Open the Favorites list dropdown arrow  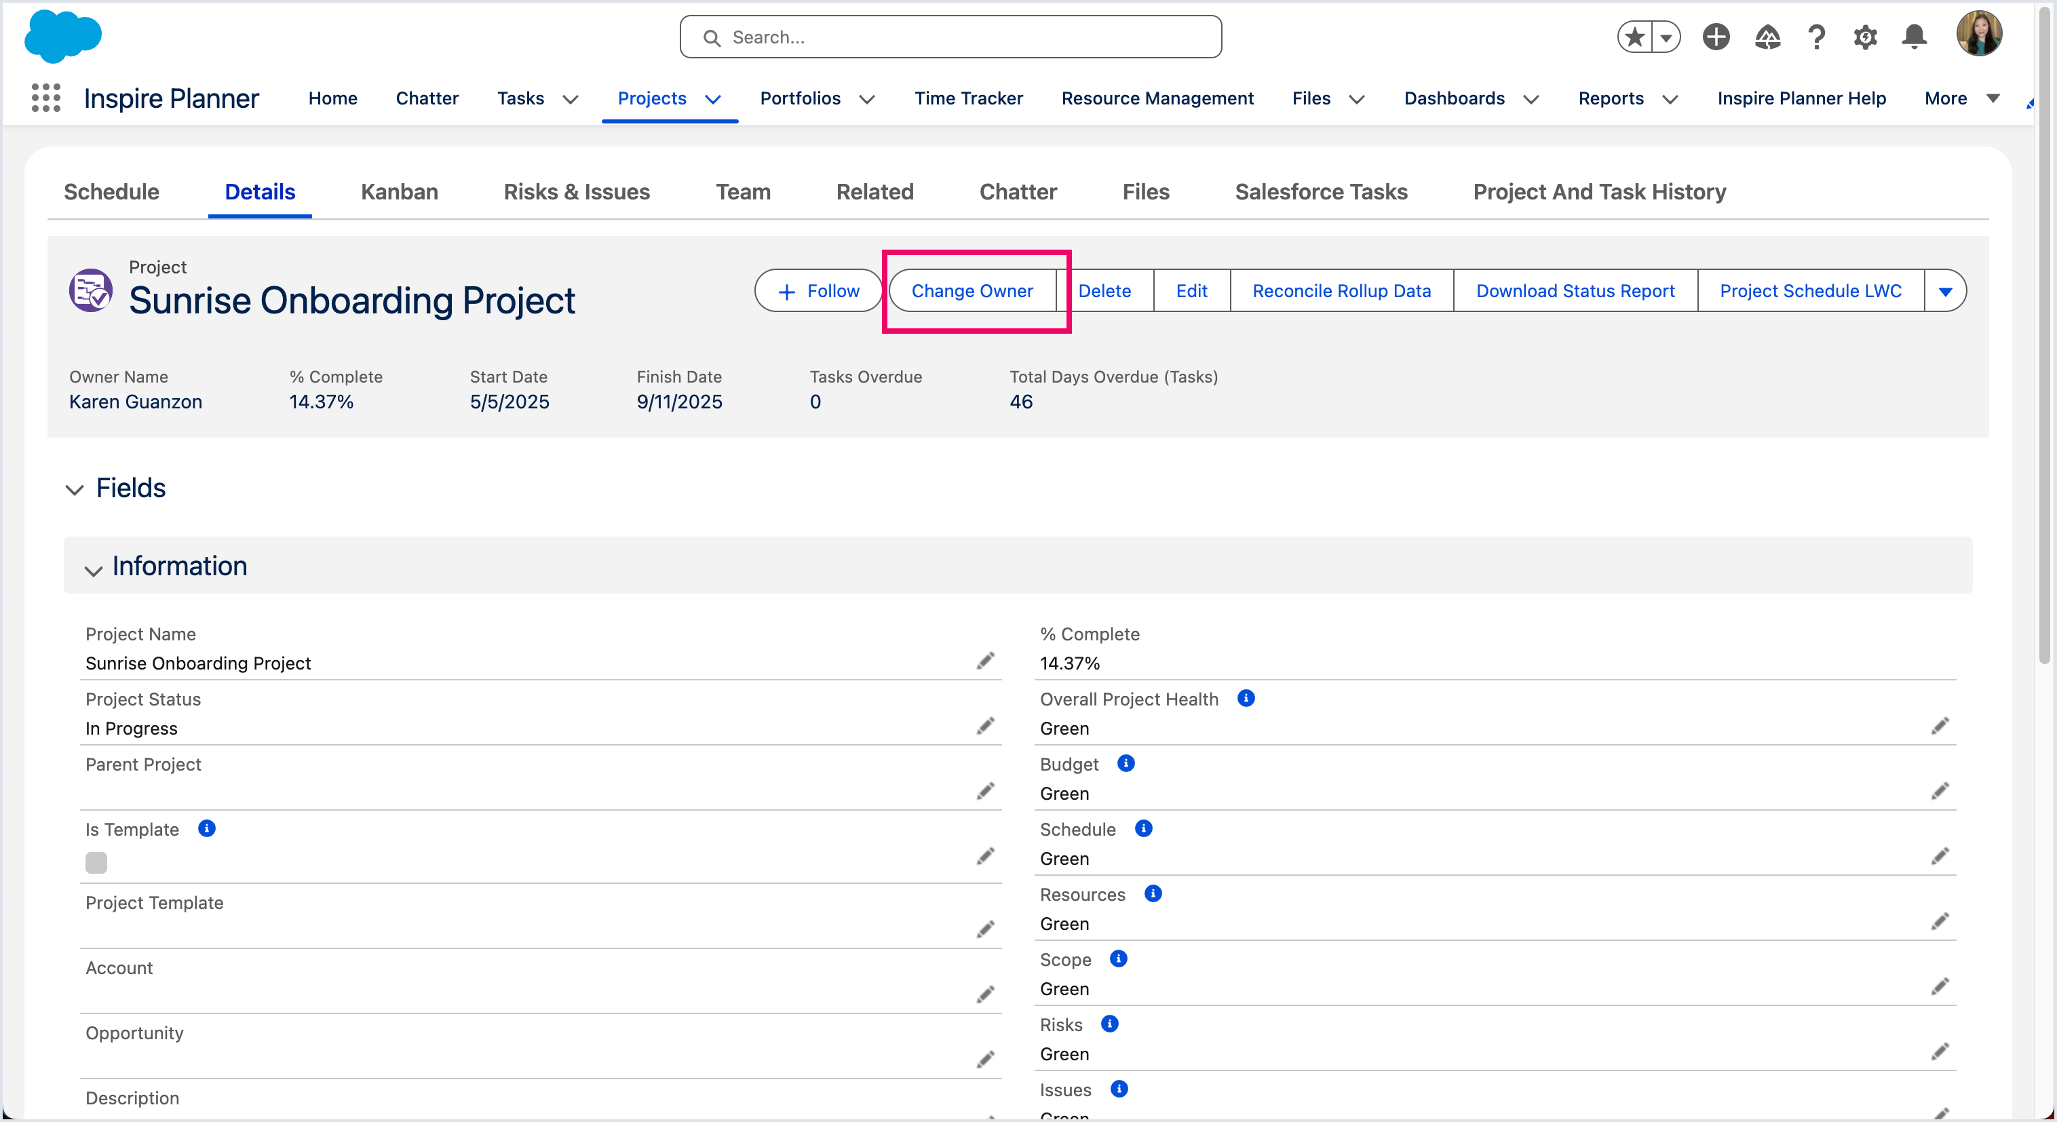point(1666,37)
